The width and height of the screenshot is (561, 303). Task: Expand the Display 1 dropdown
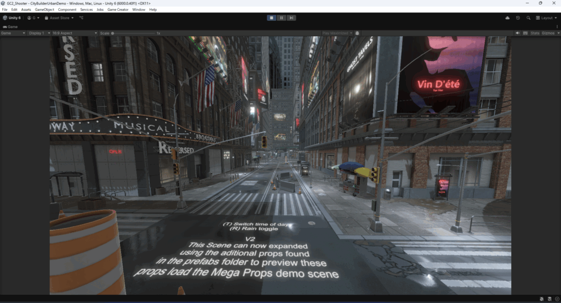pos(40,33)
